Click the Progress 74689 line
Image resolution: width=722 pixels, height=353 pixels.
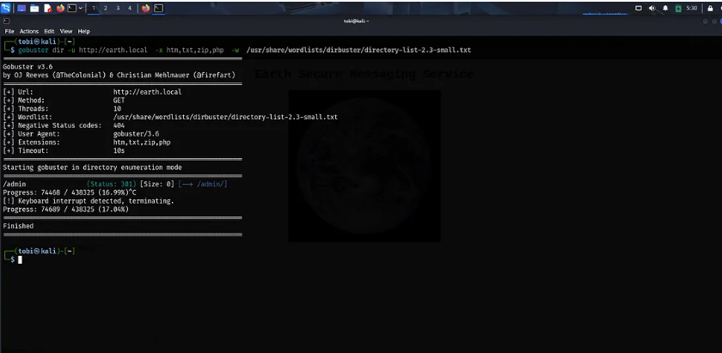(66, 210)
